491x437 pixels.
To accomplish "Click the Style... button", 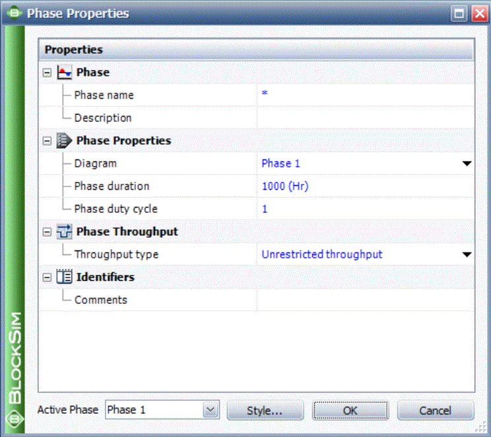I will tap(265, 411).
